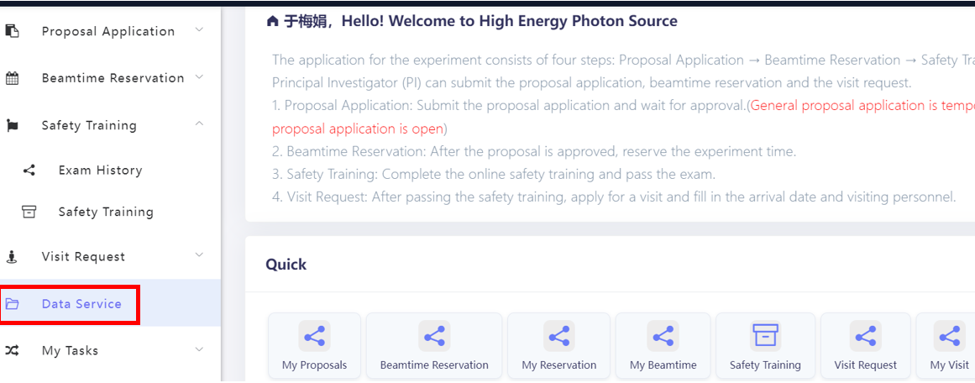
Task: Click the My Tasks shuffle icon
Action: pyautogui.click(x=13, y=350)
